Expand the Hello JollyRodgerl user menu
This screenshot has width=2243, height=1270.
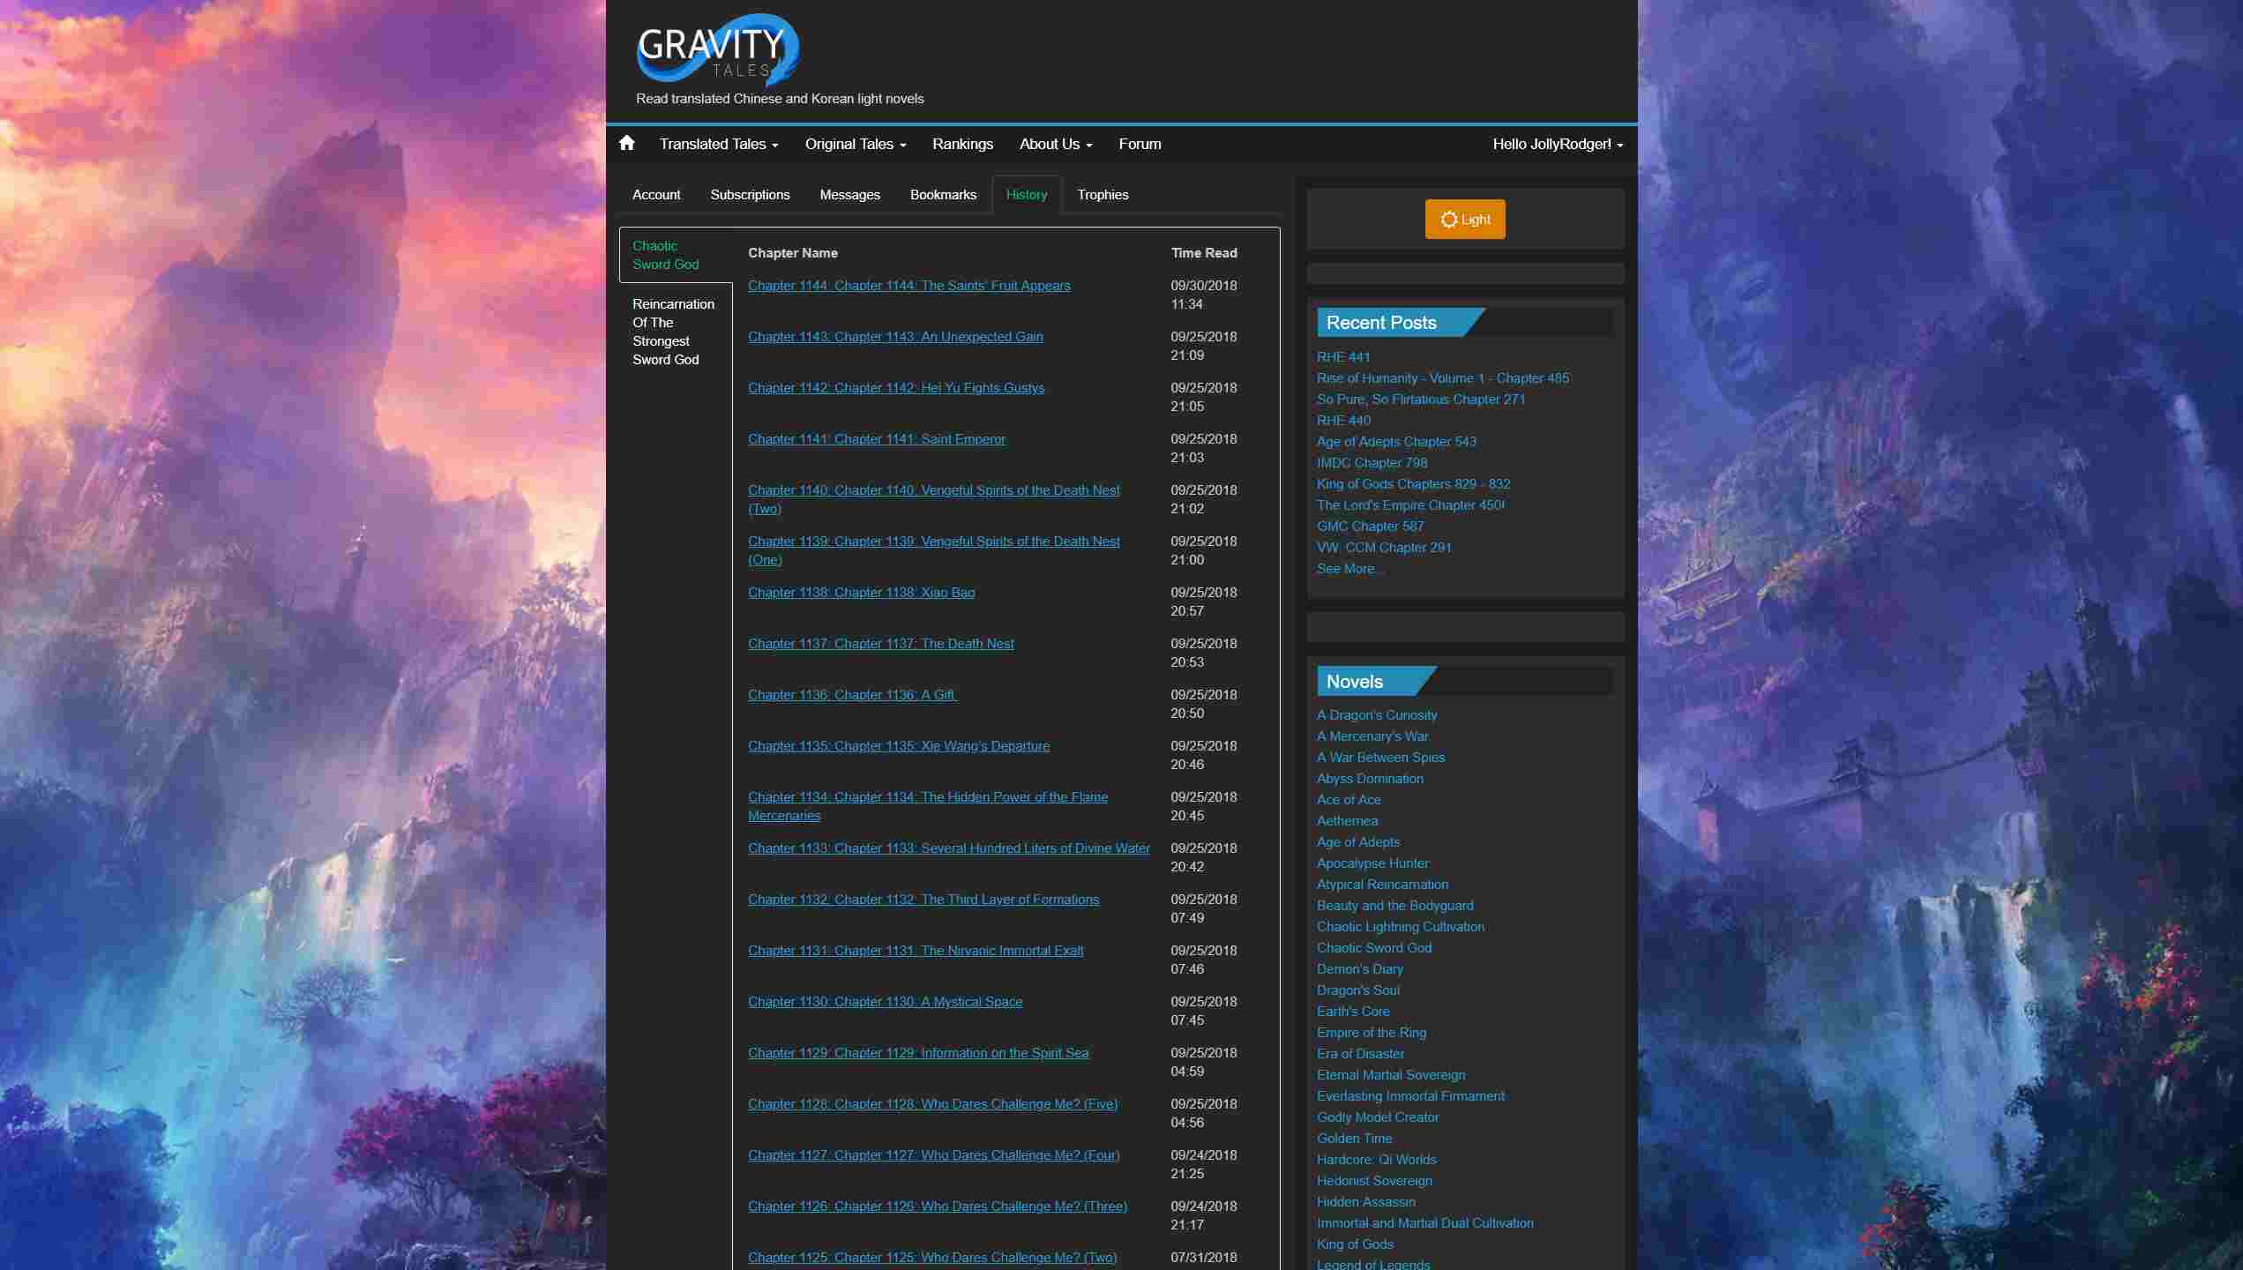coord(1557,144)
